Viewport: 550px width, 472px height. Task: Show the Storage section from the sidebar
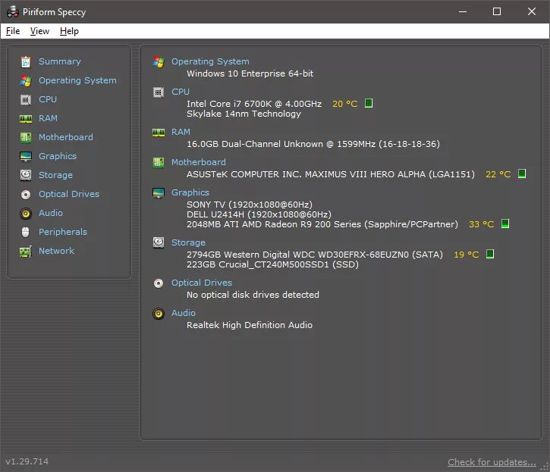tap(55, 175)
